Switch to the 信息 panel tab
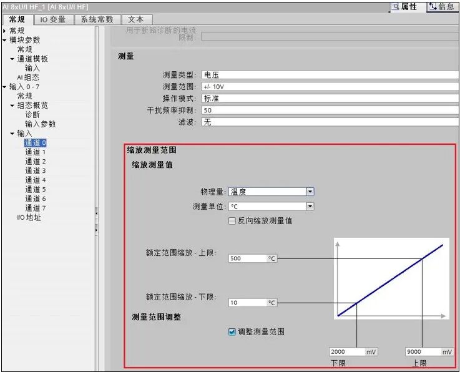Image resolution: width=460 pixels, height=372 pixels. pos(443,7)
